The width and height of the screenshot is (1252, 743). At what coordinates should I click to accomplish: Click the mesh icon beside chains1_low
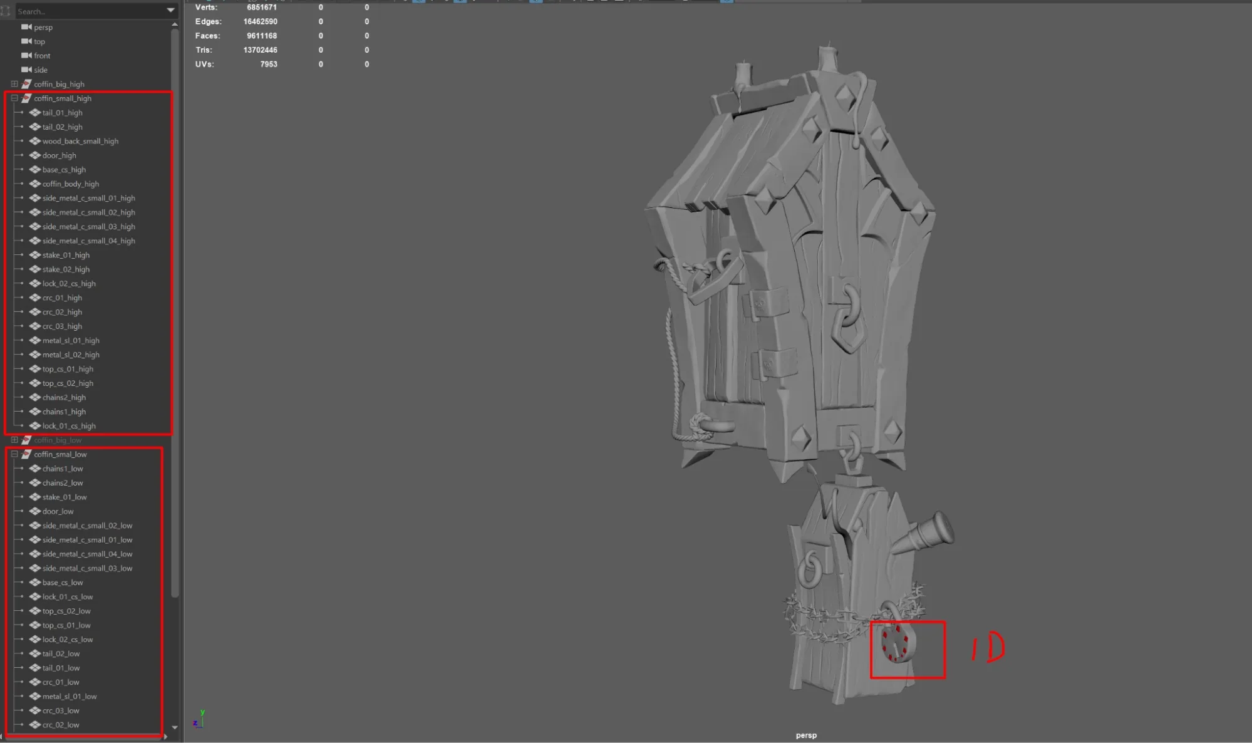[x=35, y=469]
